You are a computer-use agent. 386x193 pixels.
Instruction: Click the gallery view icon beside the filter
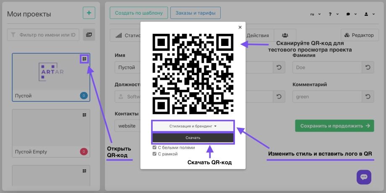(x=89, y=35)
